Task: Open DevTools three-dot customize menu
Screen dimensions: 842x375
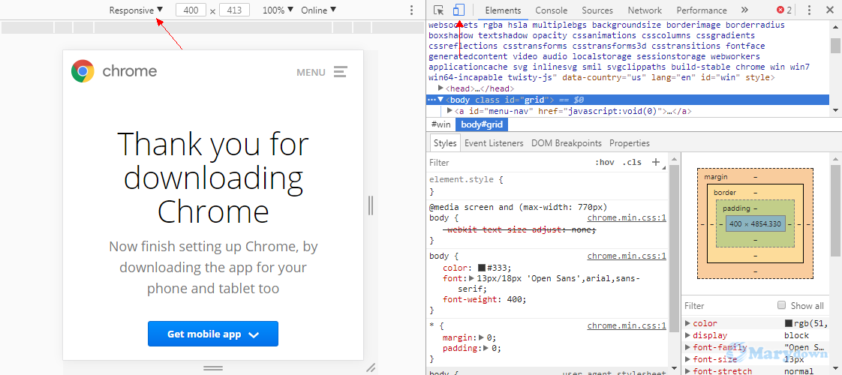Action: click(x=809, y=10)
